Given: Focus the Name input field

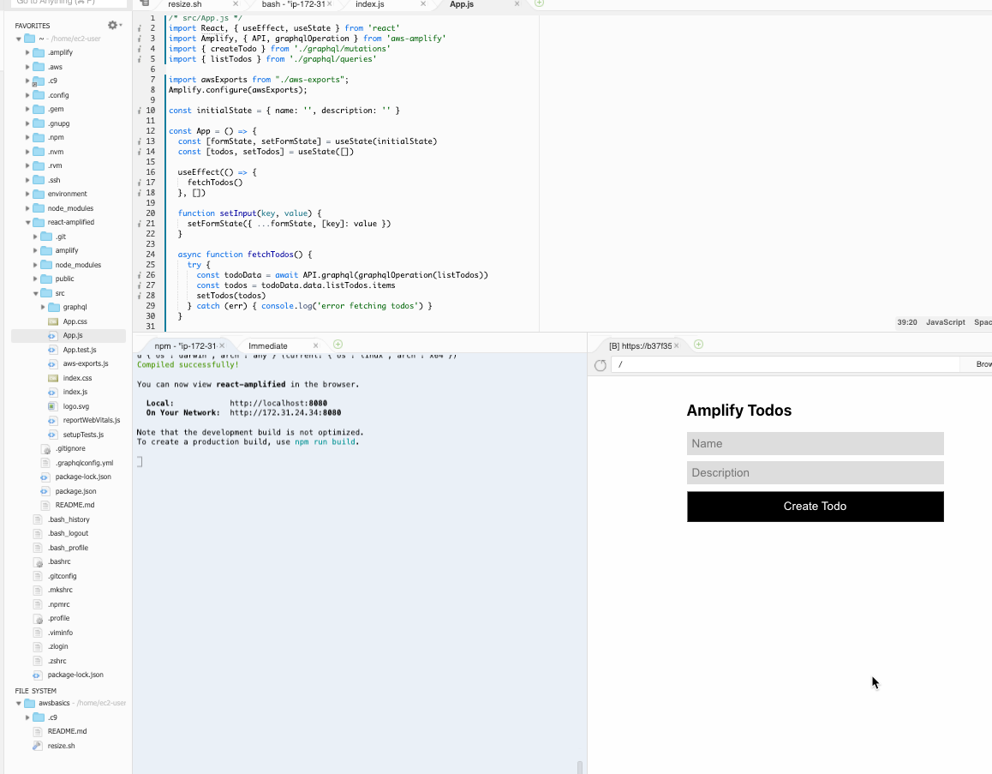Looking at the screenshot, I should 815,444.
